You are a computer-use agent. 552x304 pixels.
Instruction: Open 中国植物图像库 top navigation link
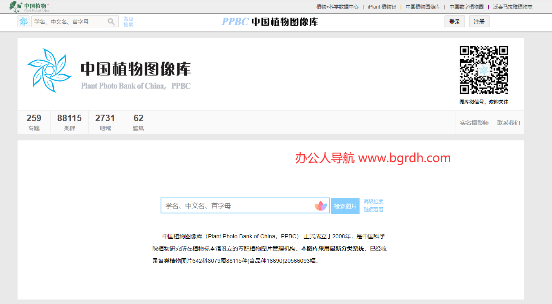point(423,7)
